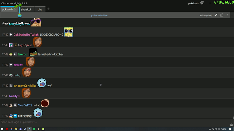Image resolution: width=234 pixels, height=131 pixels.
Task: Open AyyDopey username card
Action: 24,45
